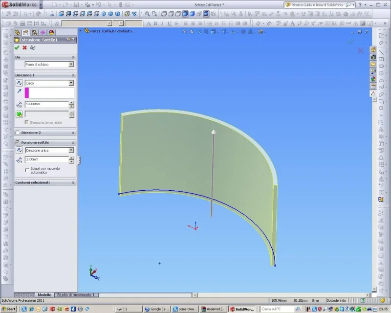The height and width of the screenshot is (313, 391).
Task: Expand the Parte1 flyout tree
Action: click(80, 31)
